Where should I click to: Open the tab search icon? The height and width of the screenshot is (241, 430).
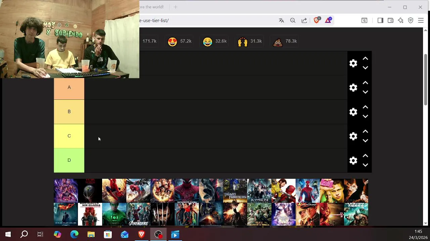pyautogui.click(x=364, y=20)
